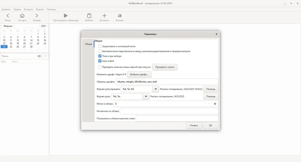Go to the next month arrow beside Февраль
The width and height of the screenshot is (301, 162).
[14, 26]
